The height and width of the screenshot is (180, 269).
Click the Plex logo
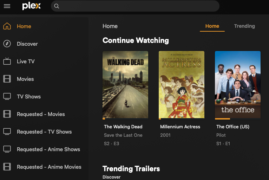click(31, 6)
